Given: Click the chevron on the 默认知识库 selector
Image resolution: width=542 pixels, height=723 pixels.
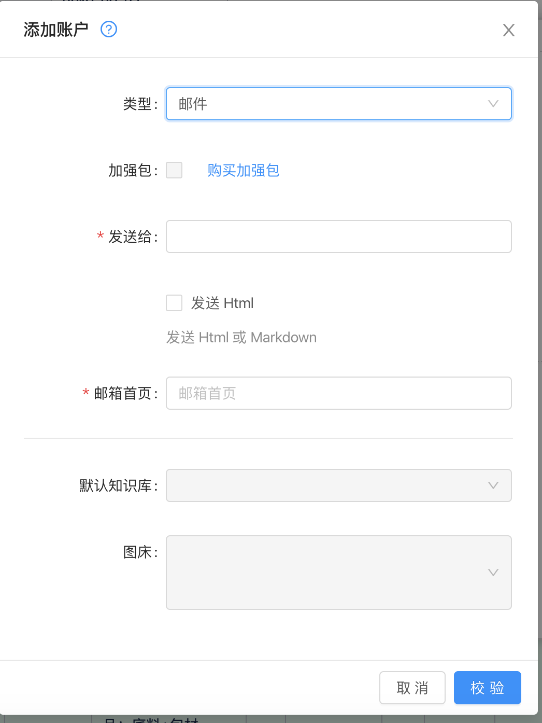Looking at the screenshot, I should tap(493, 485).
